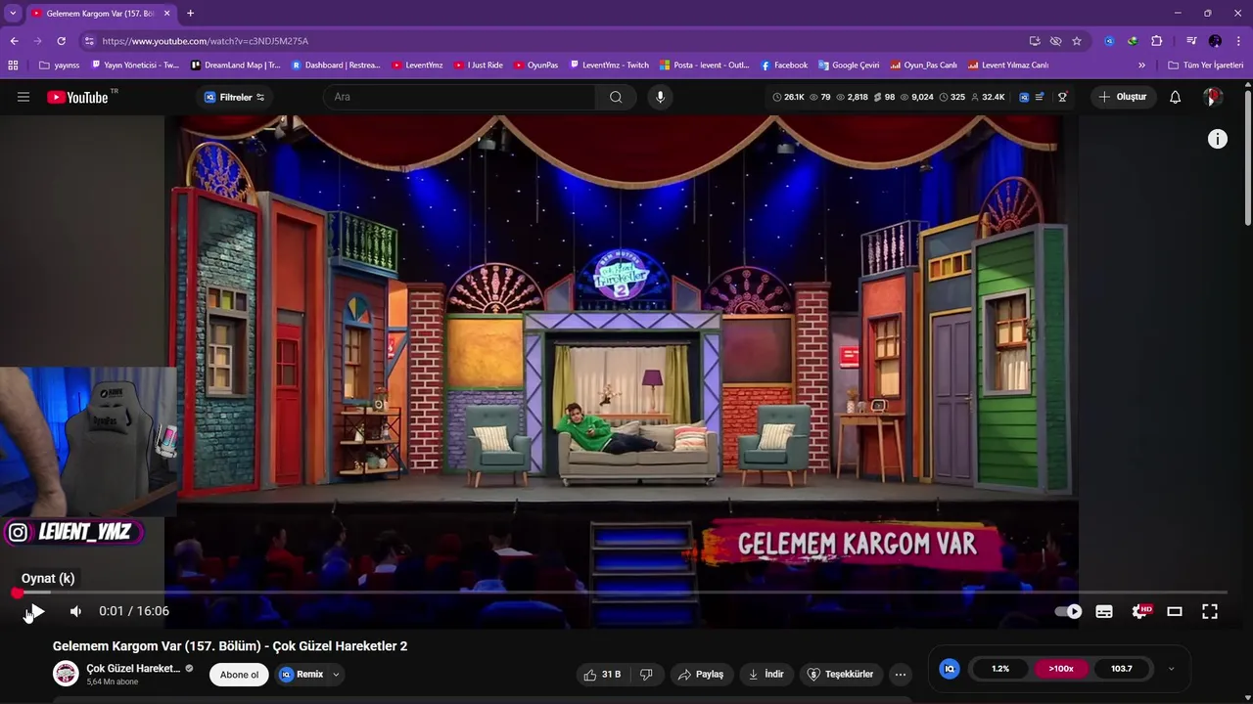Open Çok Güzel Hareket... channel name link

[133, 668]
